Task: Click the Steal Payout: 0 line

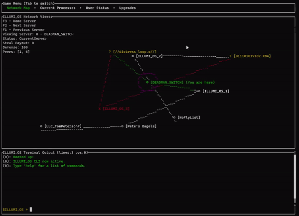Action: point(18,43)
